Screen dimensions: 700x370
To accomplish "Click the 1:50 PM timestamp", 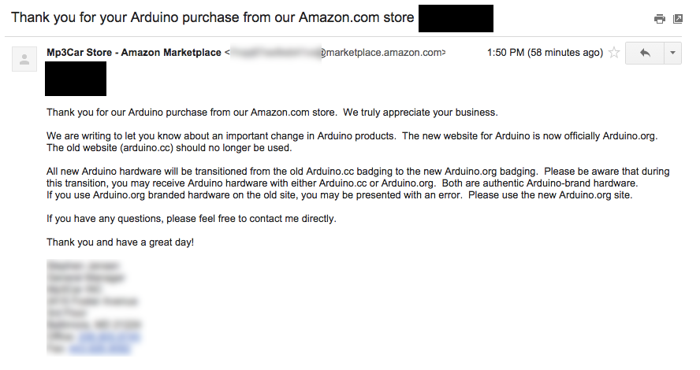I will click(545, 53).
